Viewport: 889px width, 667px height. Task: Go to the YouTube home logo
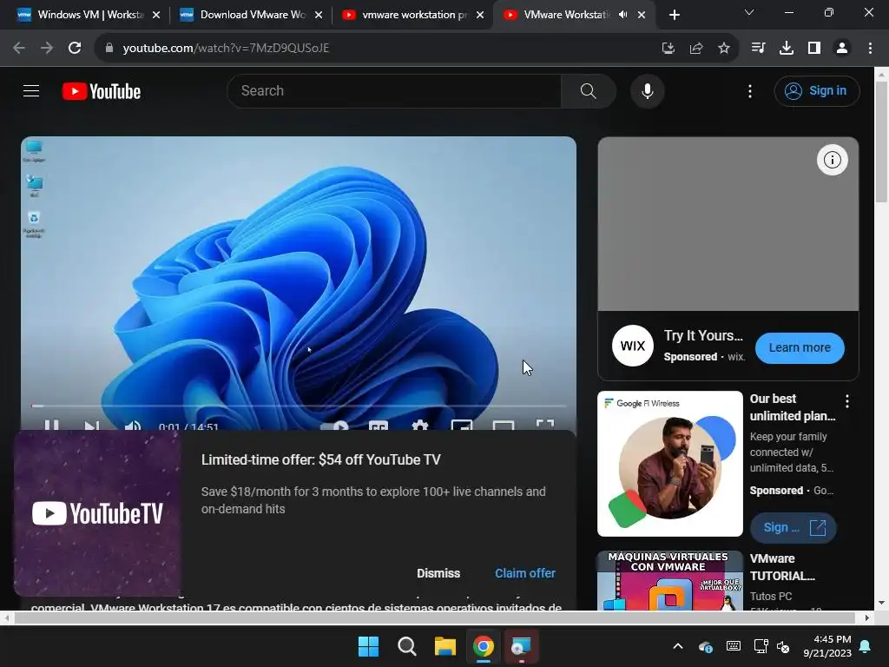point(102,91)
